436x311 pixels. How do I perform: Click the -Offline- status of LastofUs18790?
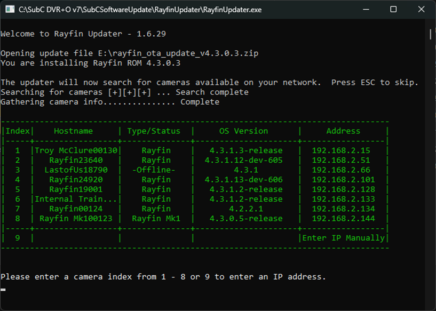tap(156, 170)
